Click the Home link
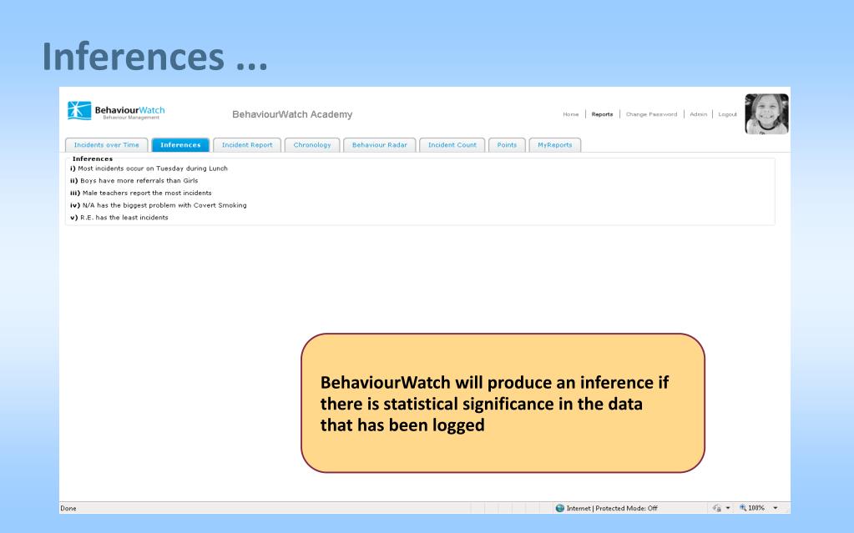 [x=571, y=114]
